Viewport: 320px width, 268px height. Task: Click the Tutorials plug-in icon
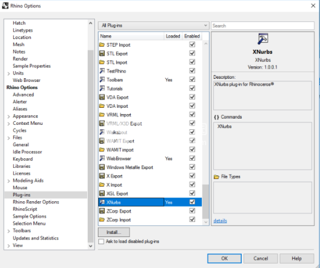click(102, 88)
